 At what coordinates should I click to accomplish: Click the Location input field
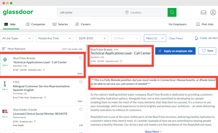point(145,12)
